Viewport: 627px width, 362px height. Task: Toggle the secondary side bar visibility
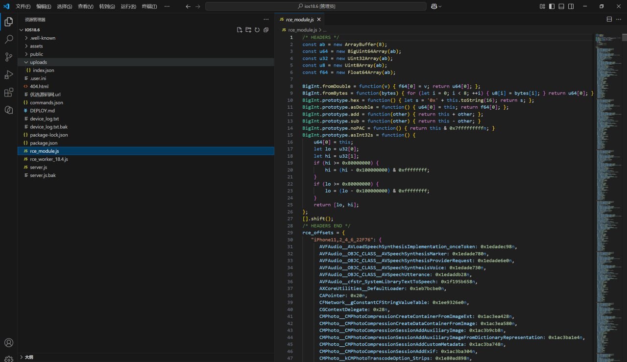coord(570,6)
